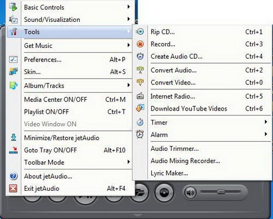Open Audio Trimmer...
Image resolution: width=273 pixels, height=219 pixels.
click(203, 149)
